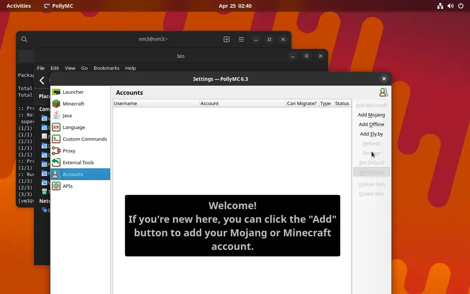Select External Tools label in sidebar
The width and height of the screenshot is (470, 294).
click(78, 162)
